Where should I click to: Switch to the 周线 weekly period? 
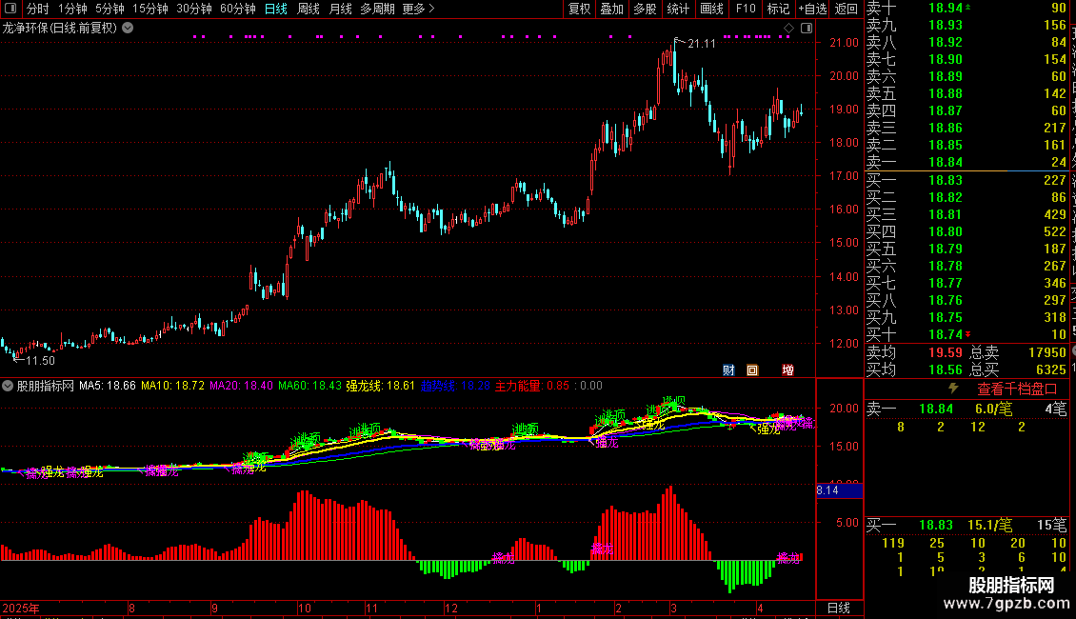[x=309, y=9]
